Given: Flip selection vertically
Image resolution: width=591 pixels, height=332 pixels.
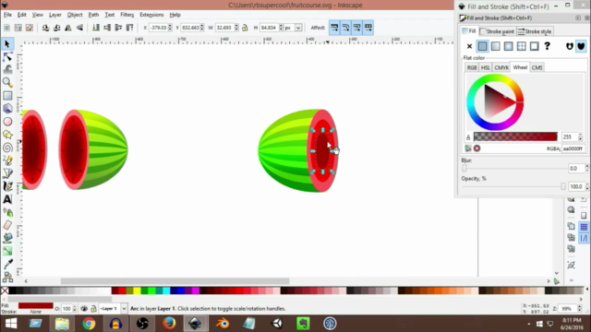Looking at the screenshot, I should (79, 28).
